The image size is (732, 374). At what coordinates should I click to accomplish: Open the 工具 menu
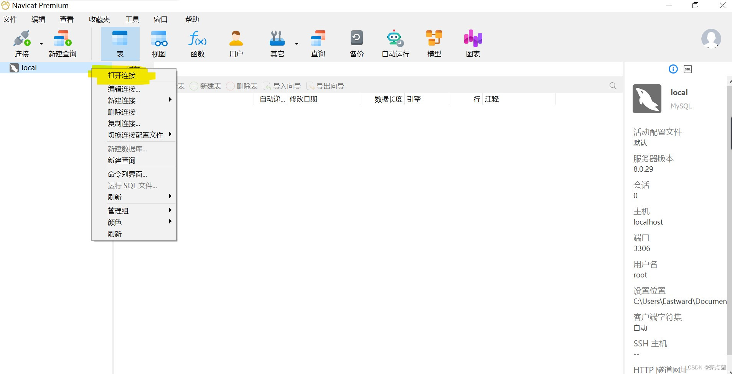click(132, 19)
